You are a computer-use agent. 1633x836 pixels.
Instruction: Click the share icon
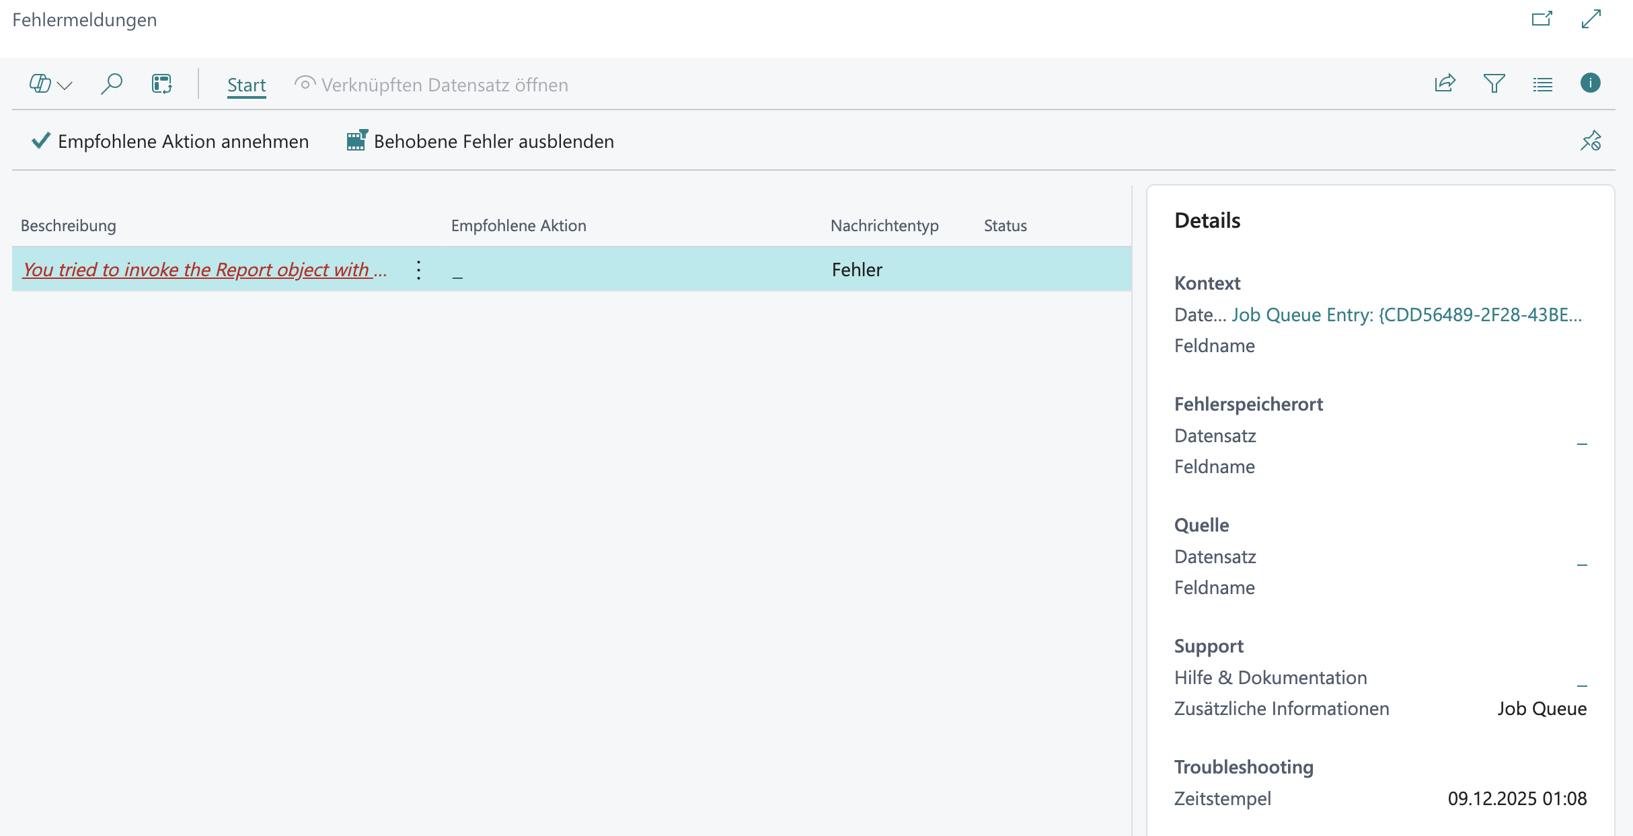point(1445,83)
